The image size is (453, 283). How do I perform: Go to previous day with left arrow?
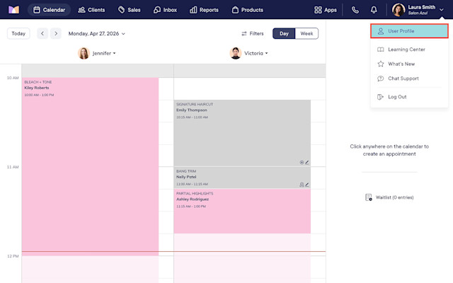tap(42, 33)
